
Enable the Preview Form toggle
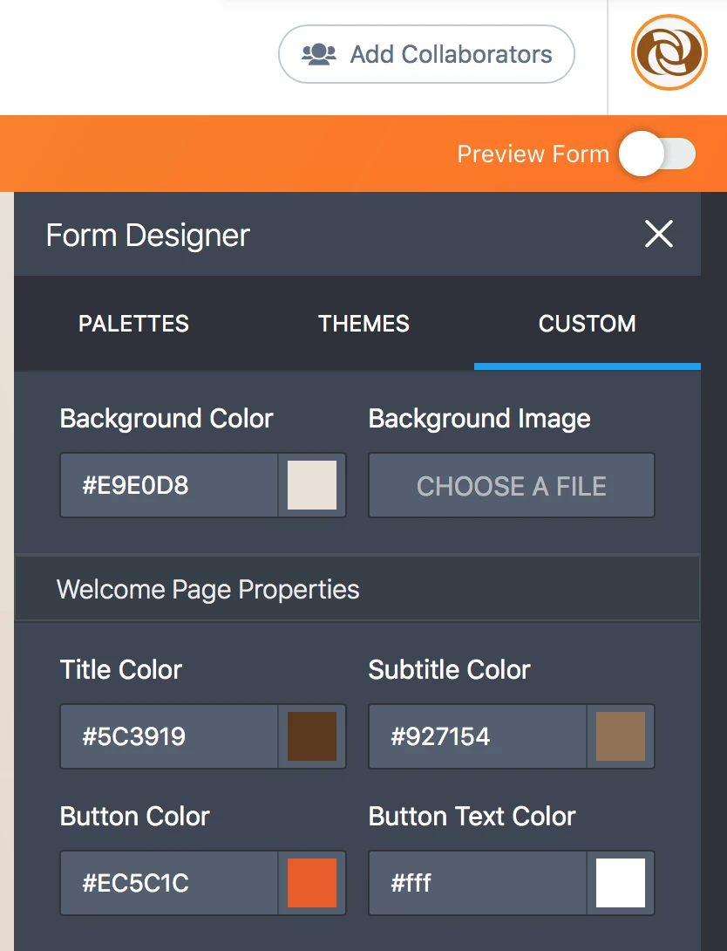coord(657,154)
